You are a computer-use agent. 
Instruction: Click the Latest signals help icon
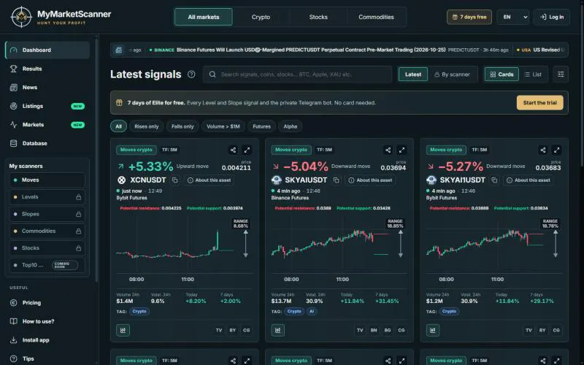pyautogui.click(x=191, y=74)
